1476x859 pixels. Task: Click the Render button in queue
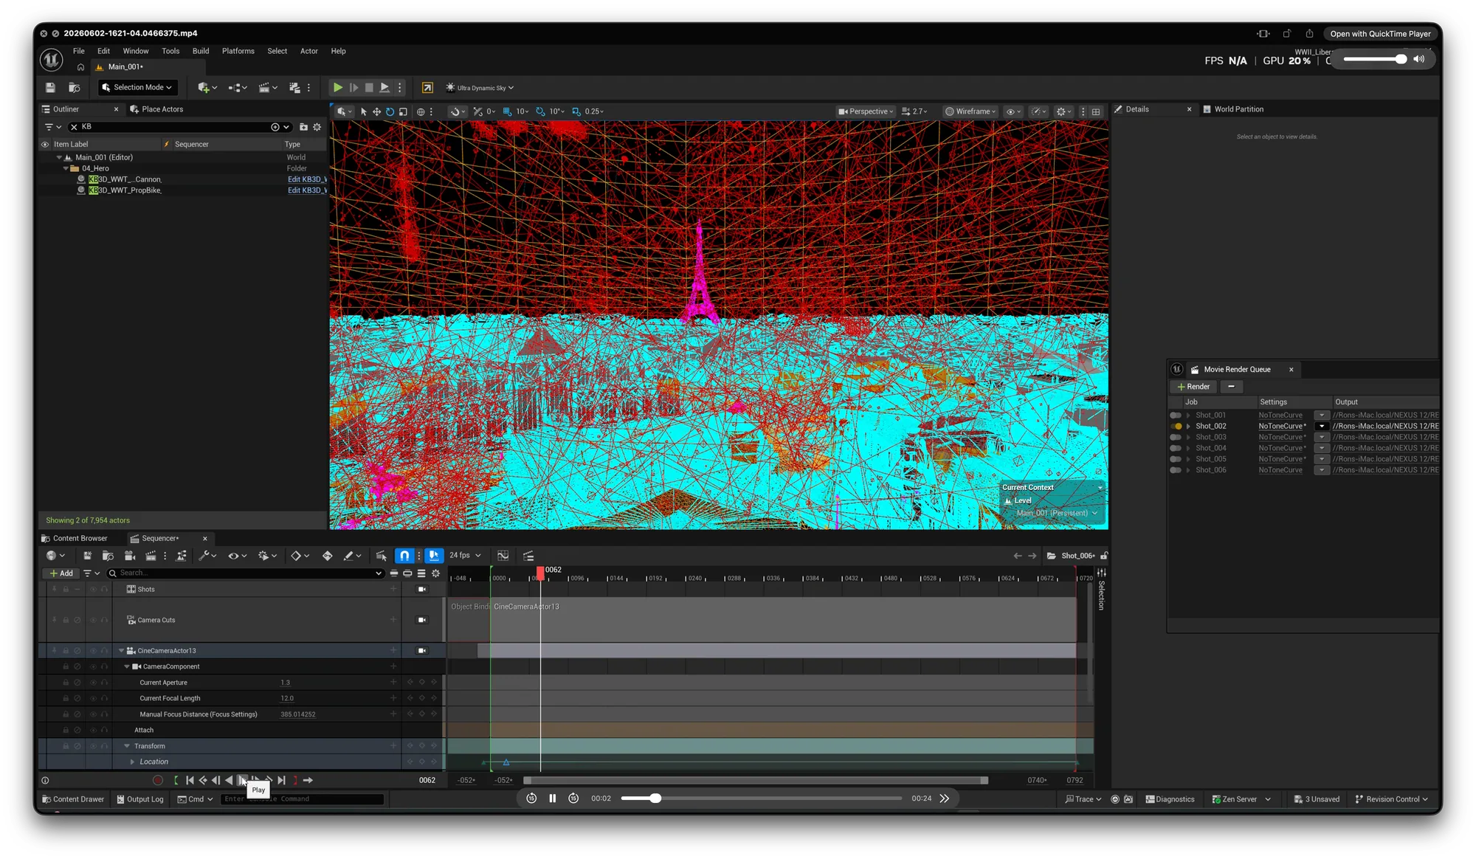pos(1193,387)
